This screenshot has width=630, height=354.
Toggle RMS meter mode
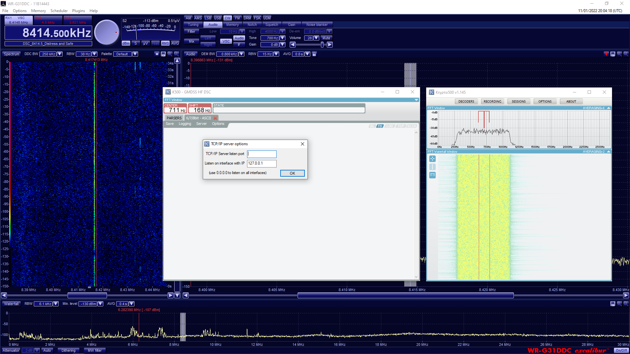(x=165, y=43)
